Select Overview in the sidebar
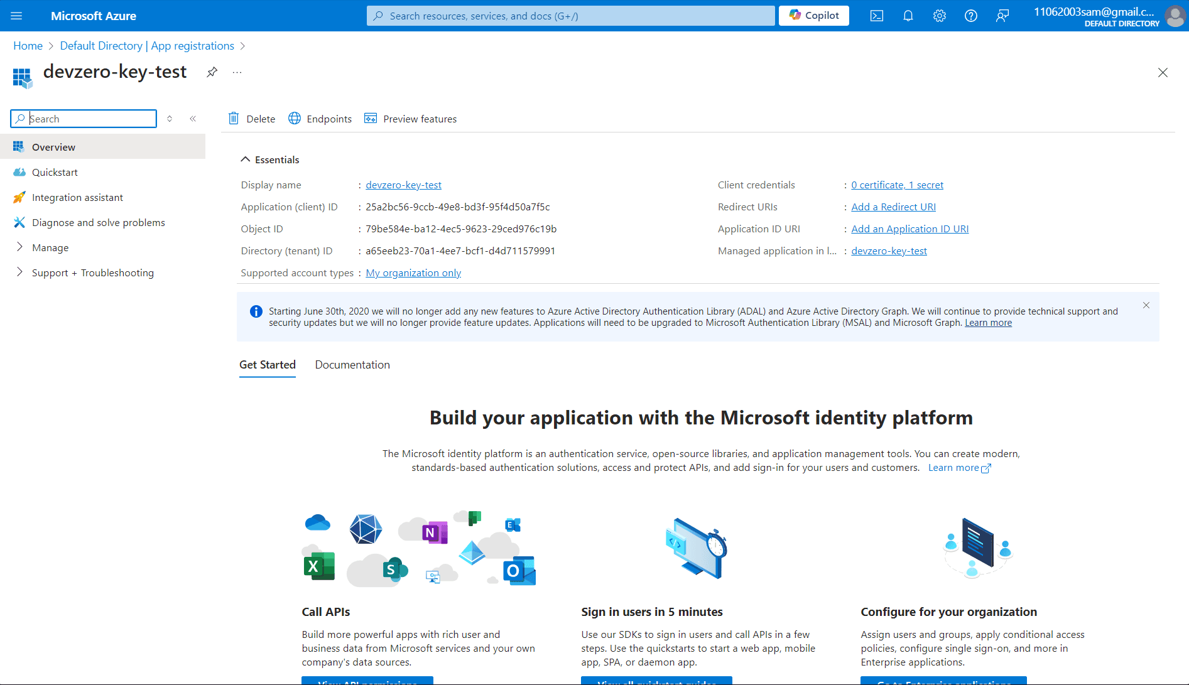The width and height of the screenshot is (1189, 685). coord(102,147)
